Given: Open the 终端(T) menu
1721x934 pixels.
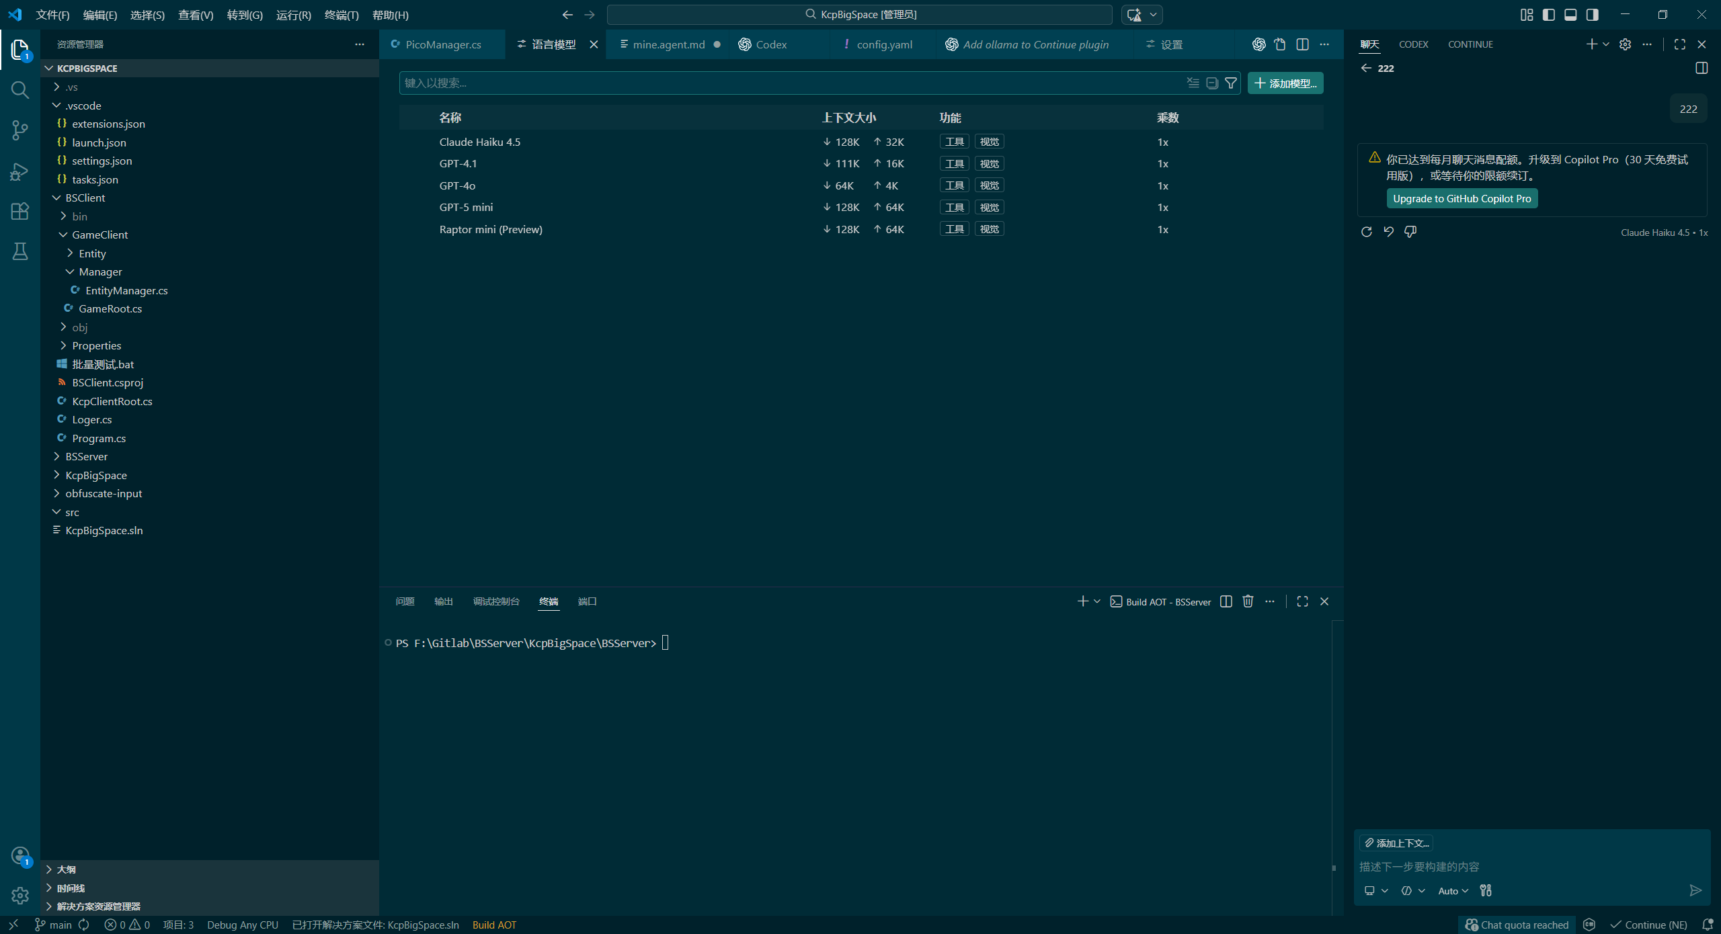Looking at the screenshot, I should coord(342,15).
